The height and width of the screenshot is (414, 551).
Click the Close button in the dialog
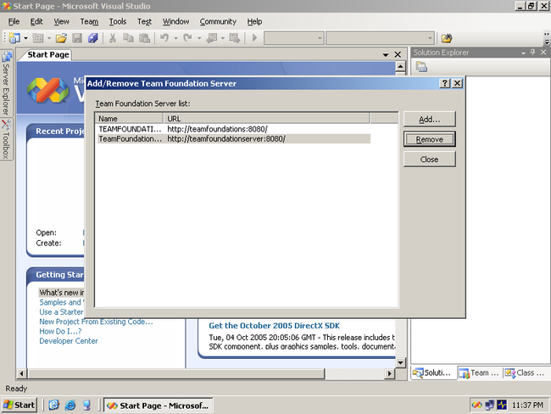pyautogui.click(x=430, y=159)
